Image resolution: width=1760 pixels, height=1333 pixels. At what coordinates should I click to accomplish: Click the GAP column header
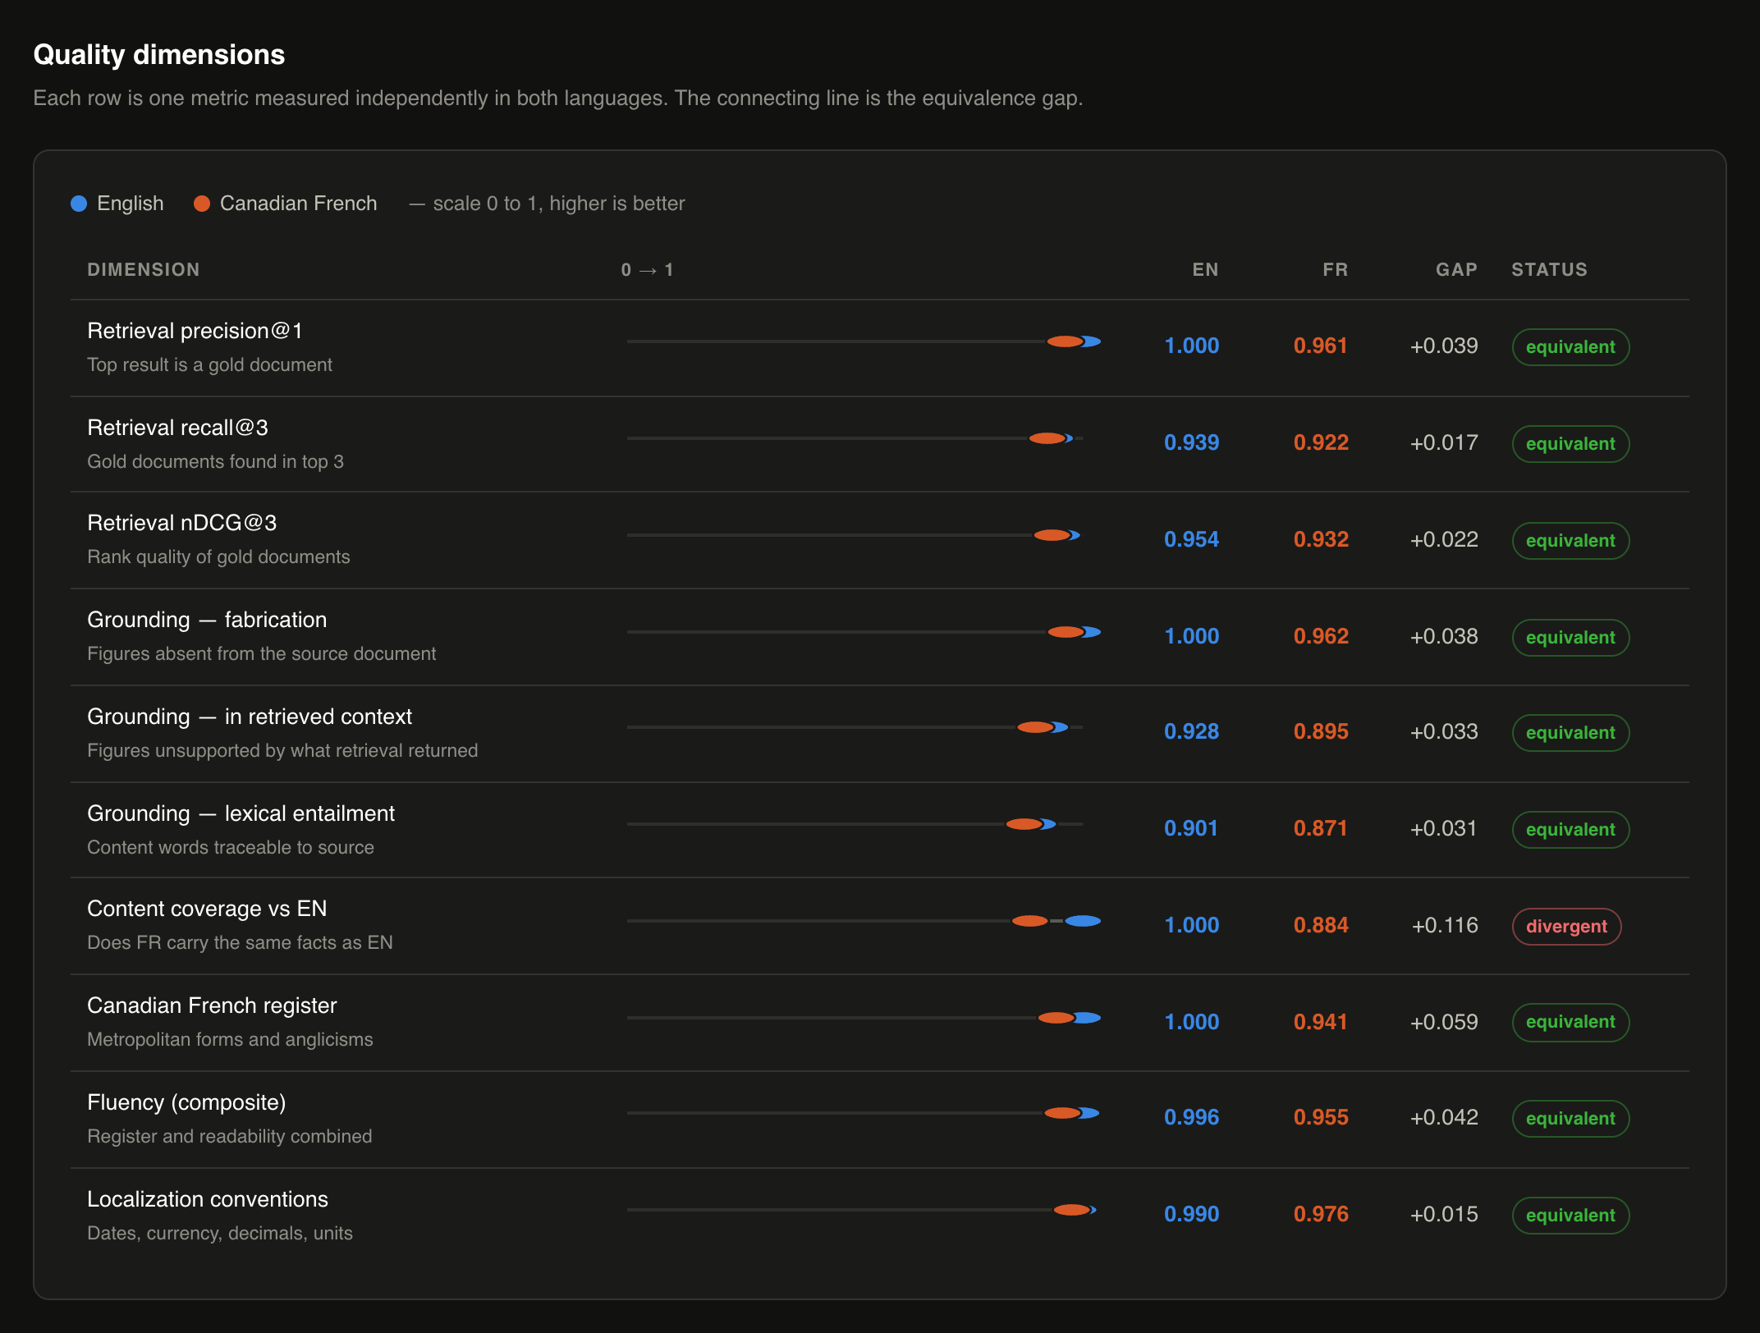1456,269
